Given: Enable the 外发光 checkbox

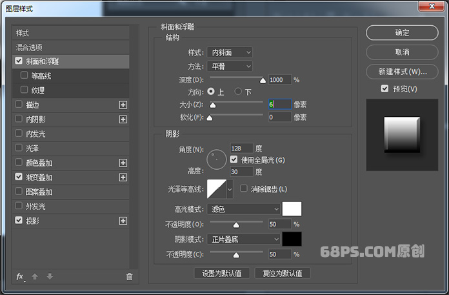Looking at the screenshot, I should (x=19, y=206).
